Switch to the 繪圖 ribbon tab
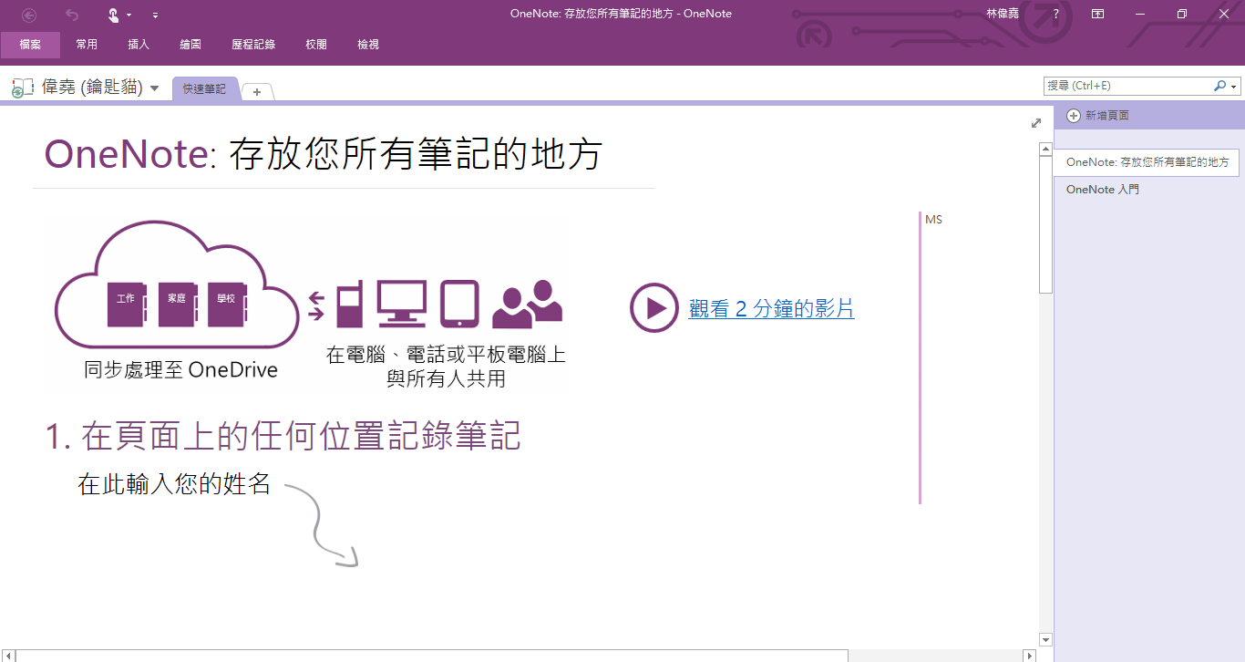 [x=190, y=45]
